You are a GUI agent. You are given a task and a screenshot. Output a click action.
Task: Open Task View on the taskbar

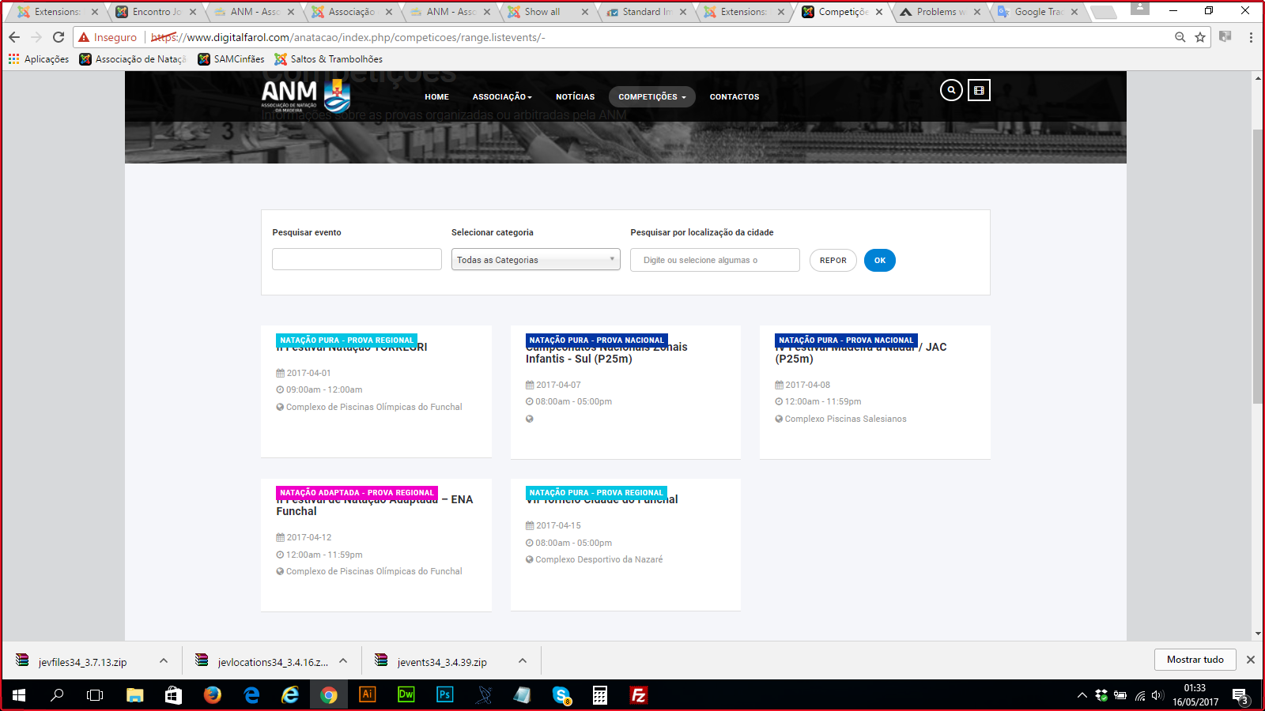pyautogui.click(x=95, y=695)
